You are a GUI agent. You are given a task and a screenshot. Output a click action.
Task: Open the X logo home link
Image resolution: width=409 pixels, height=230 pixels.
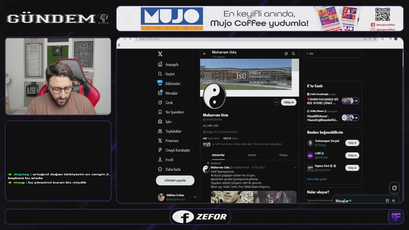point(160,54)
